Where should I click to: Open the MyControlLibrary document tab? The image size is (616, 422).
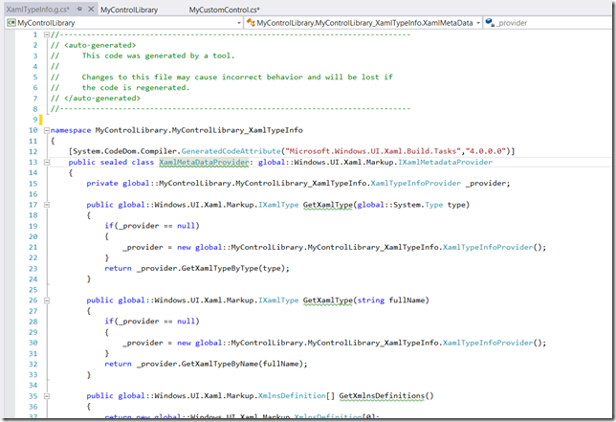129,10
